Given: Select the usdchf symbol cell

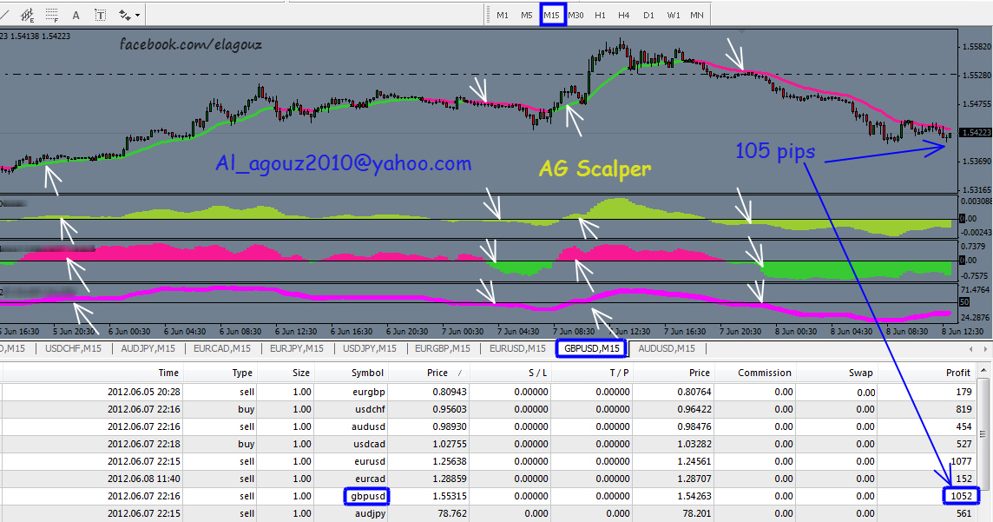Looking at the screenshot, I should 370,409.
